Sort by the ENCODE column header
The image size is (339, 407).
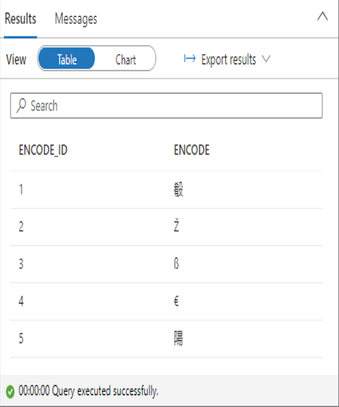[x=191, y=150]
